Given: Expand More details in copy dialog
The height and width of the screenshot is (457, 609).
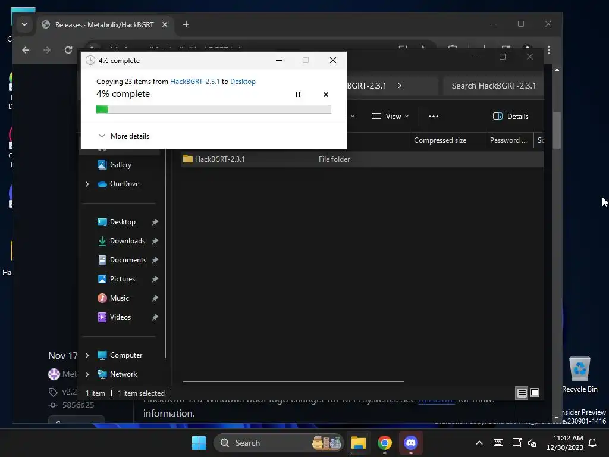Looking at the screenshot, I should (124, 136).
